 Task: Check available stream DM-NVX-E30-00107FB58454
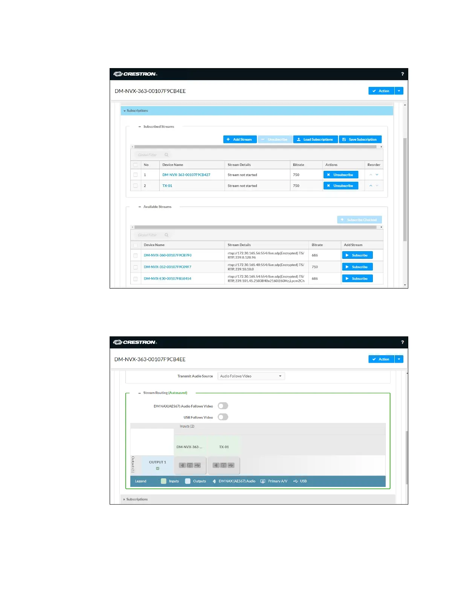[135, 279]
